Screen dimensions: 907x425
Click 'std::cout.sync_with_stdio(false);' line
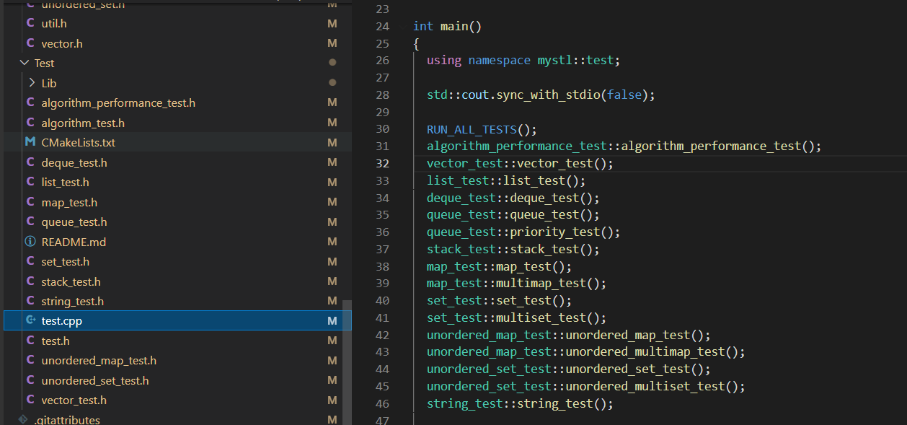coord(541,95)
